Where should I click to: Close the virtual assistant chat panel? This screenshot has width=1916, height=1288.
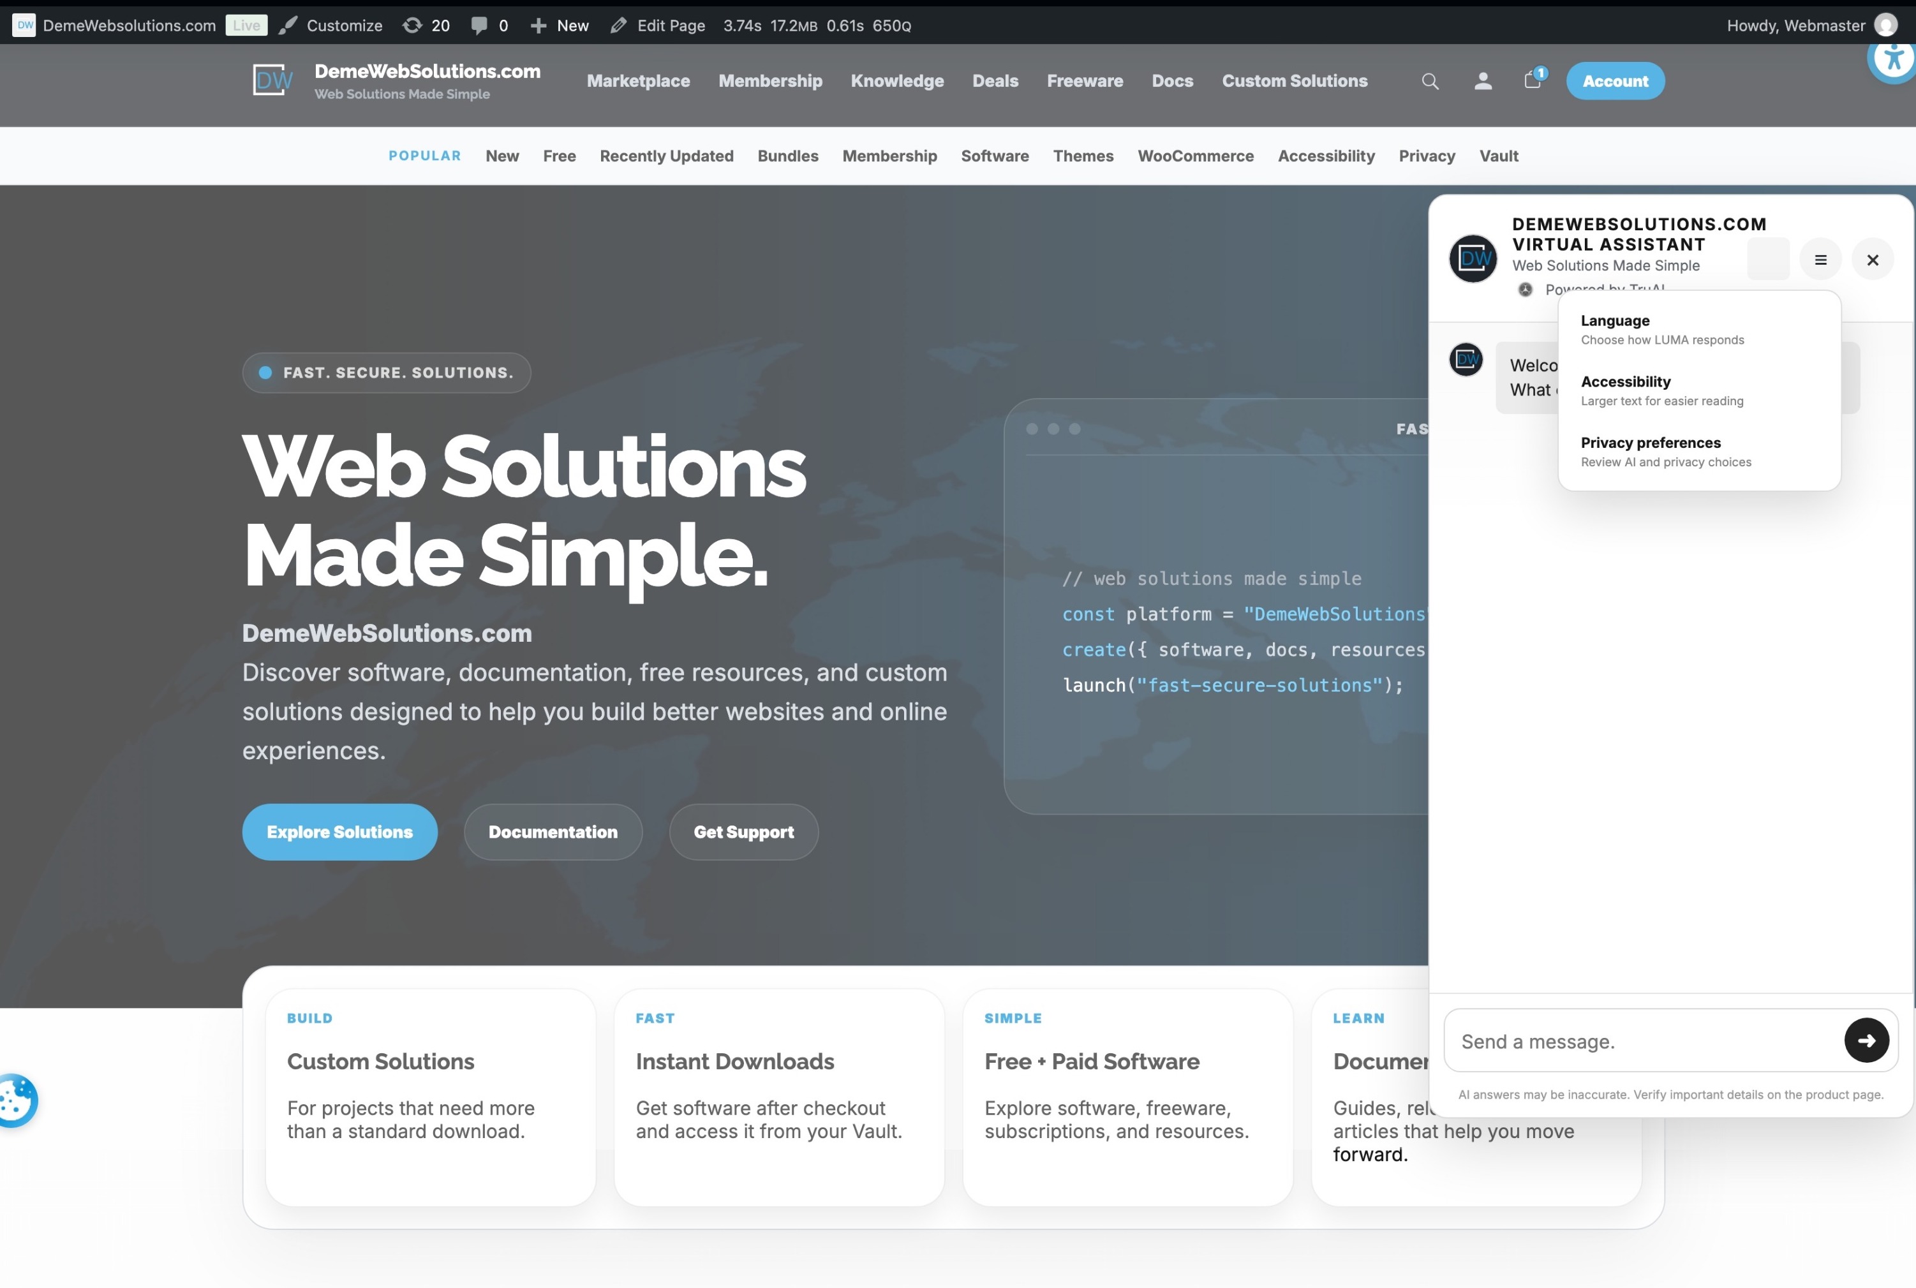coord(1873,260)
